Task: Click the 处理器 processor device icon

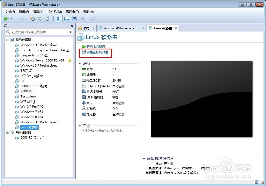Action: click(x=84, y=75)
